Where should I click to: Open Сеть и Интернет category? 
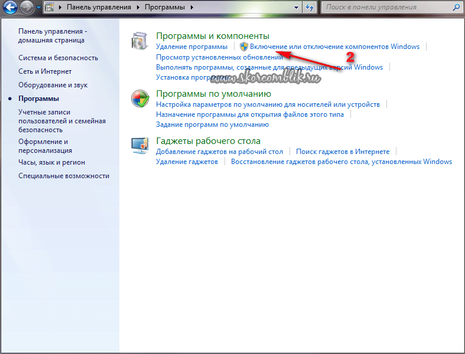coord(45,71)
